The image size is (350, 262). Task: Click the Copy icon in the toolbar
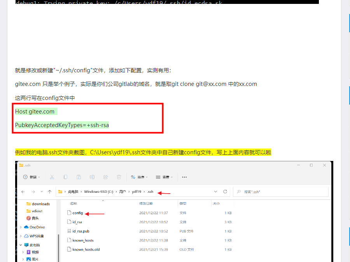point(65,177)
